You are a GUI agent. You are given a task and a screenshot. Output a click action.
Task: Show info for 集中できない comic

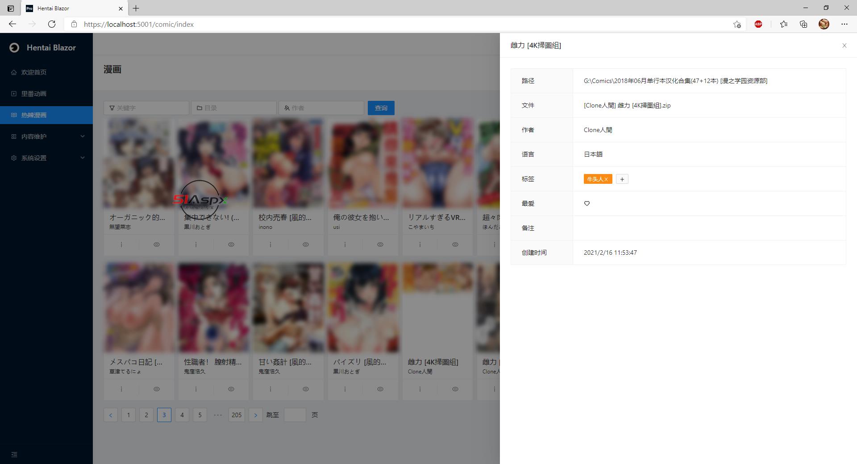196,244
